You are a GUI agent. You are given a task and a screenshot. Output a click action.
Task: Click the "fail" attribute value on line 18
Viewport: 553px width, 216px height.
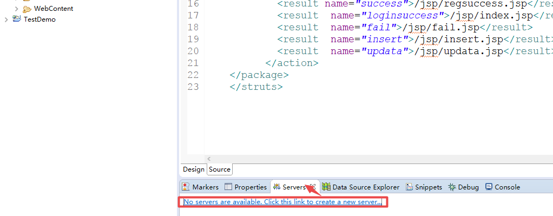click(x=379, y=28)
